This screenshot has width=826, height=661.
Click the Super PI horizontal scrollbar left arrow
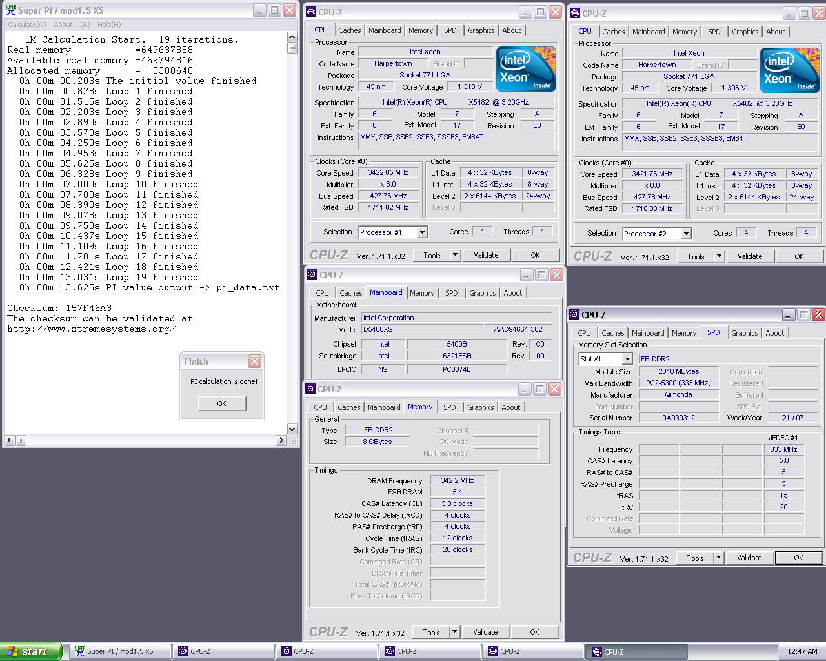pos(10,440)
